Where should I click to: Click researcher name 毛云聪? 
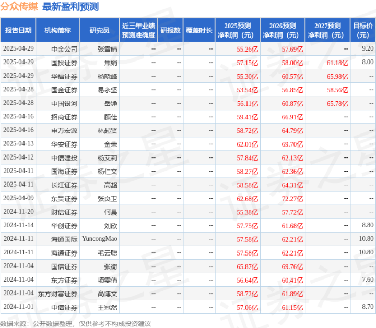tap(108, 253)
